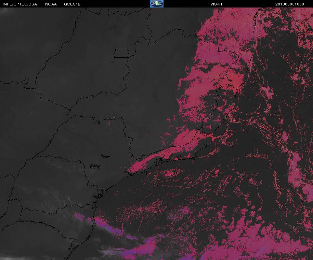Click the NOAA label in the header
The width and height of the screenshot is (313, 260).
pyautogui.click(x=51, y=4)
